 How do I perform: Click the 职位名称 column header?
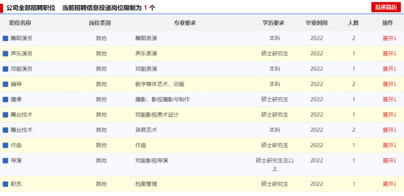pyautogui.click(x=20, y=23)
